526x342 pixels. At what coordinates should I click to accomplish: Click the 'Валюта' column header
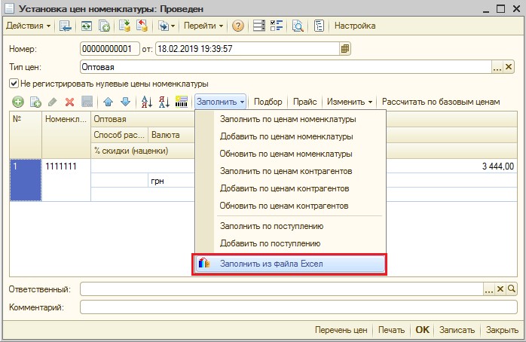point(171,135)
